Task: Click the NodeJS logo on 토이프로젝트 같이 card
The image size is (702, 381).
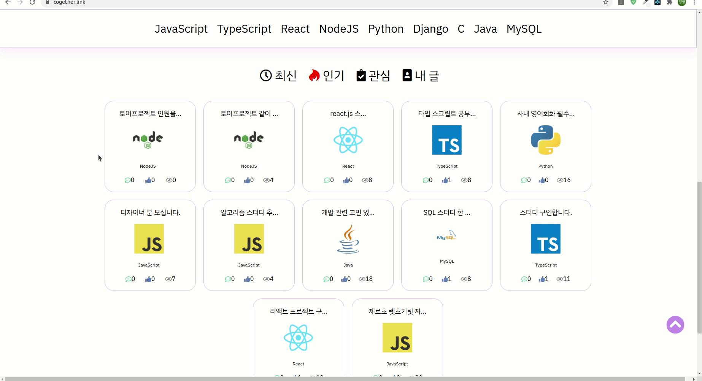Action: coord(249,140)
